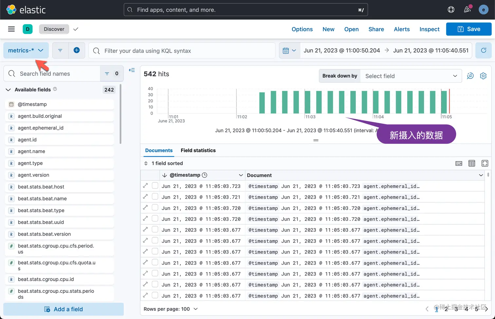Save the current search
Viewport: 495px width, 319px height.
tap(469, 29)
